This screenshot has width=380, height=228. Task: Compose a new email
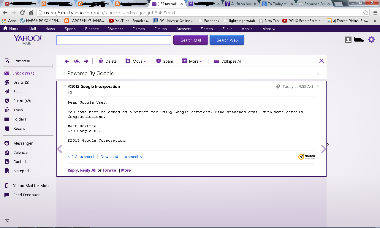[17, 61]
